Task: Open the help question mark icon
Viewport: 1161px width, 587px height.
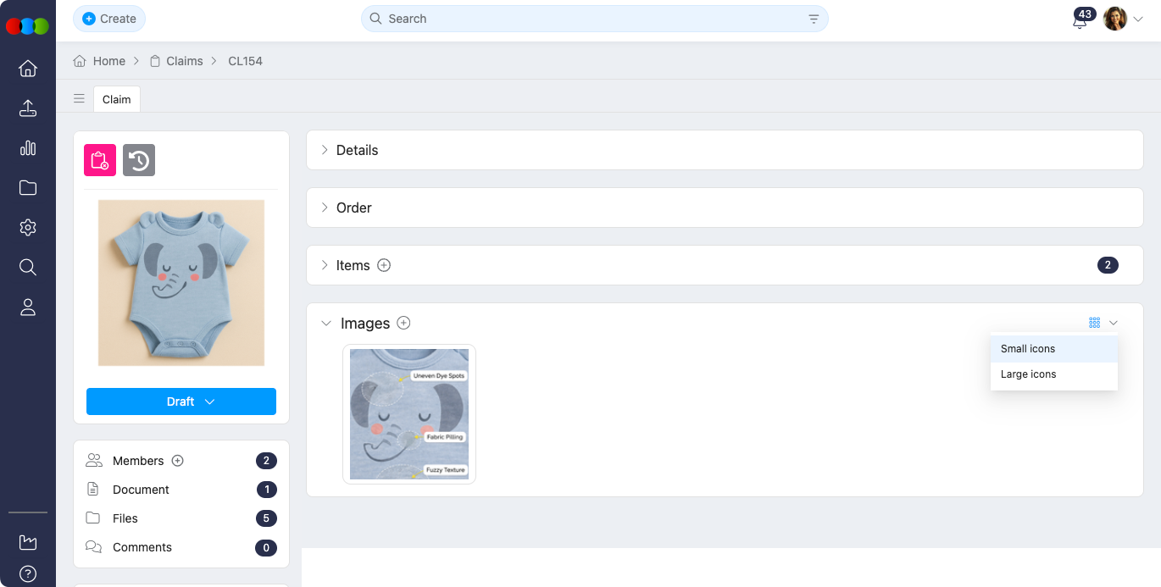Action: click(28, 573)
